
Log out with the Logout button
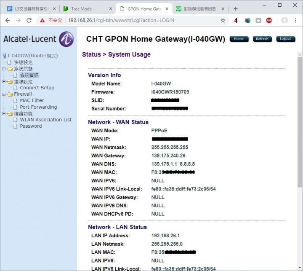(286, 39)
